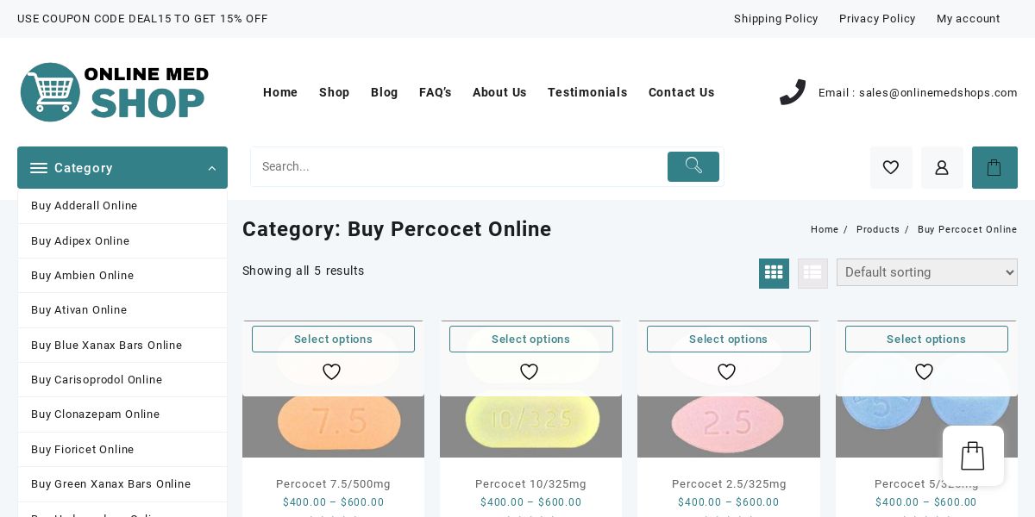Viewport: 1035px width, 517px height.
Task: Click the Category chevron arrow
Action: pyautogui.click(x=211, y=169)
